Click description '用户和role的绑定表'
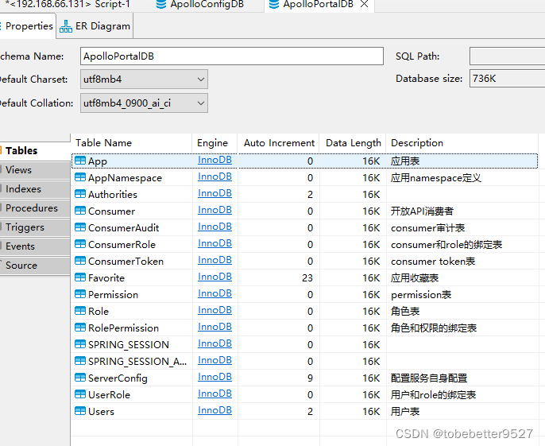The image size is (545, 446). 433,395
